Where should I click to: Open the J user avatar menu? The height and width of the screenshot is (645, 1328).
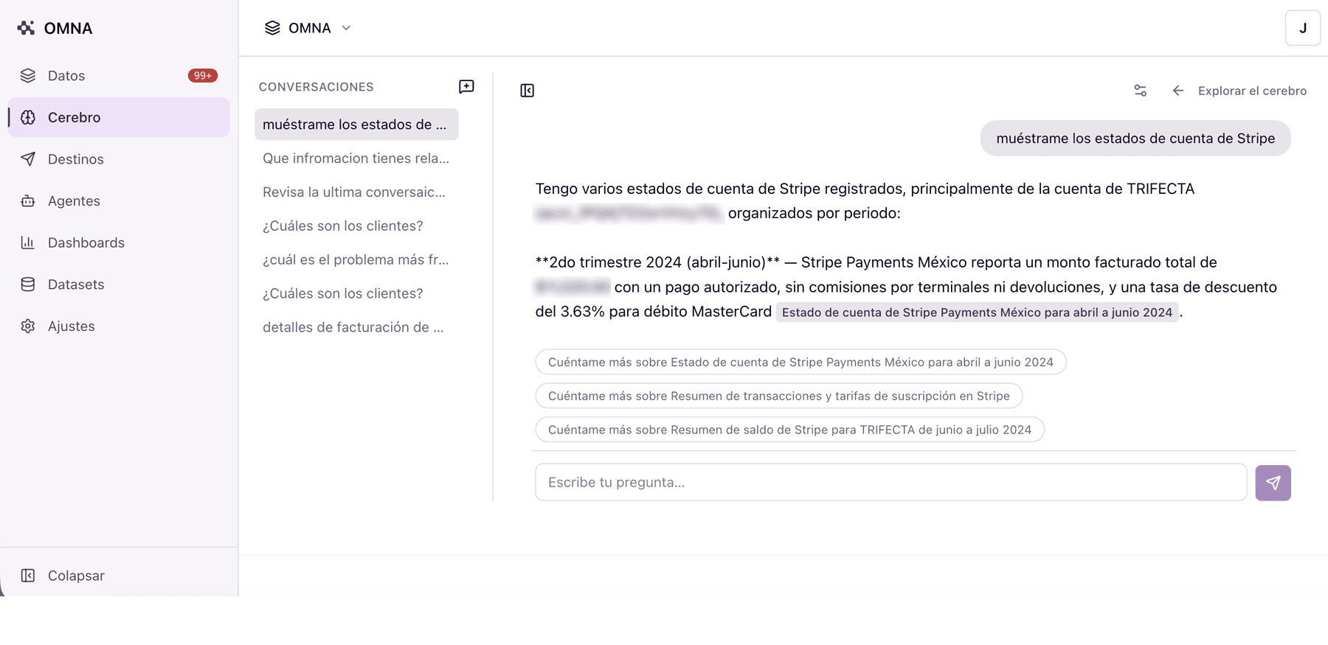tap(1302, 28)
